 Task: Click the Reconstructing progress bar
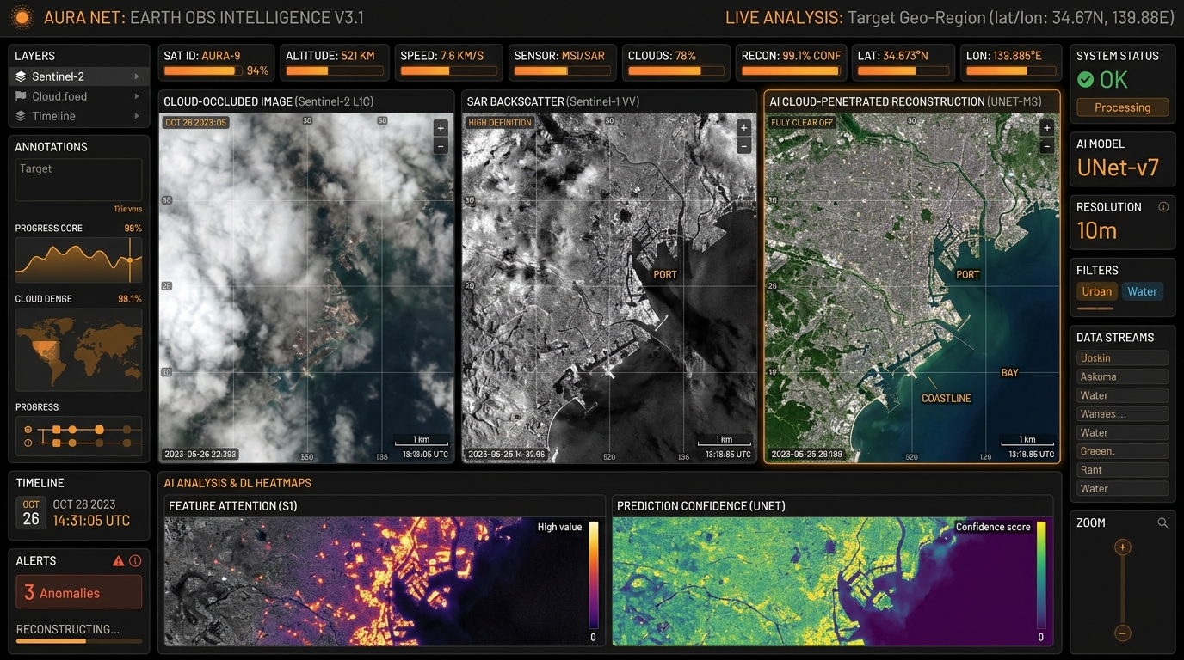pyautogui.click(x=79, y=640)
